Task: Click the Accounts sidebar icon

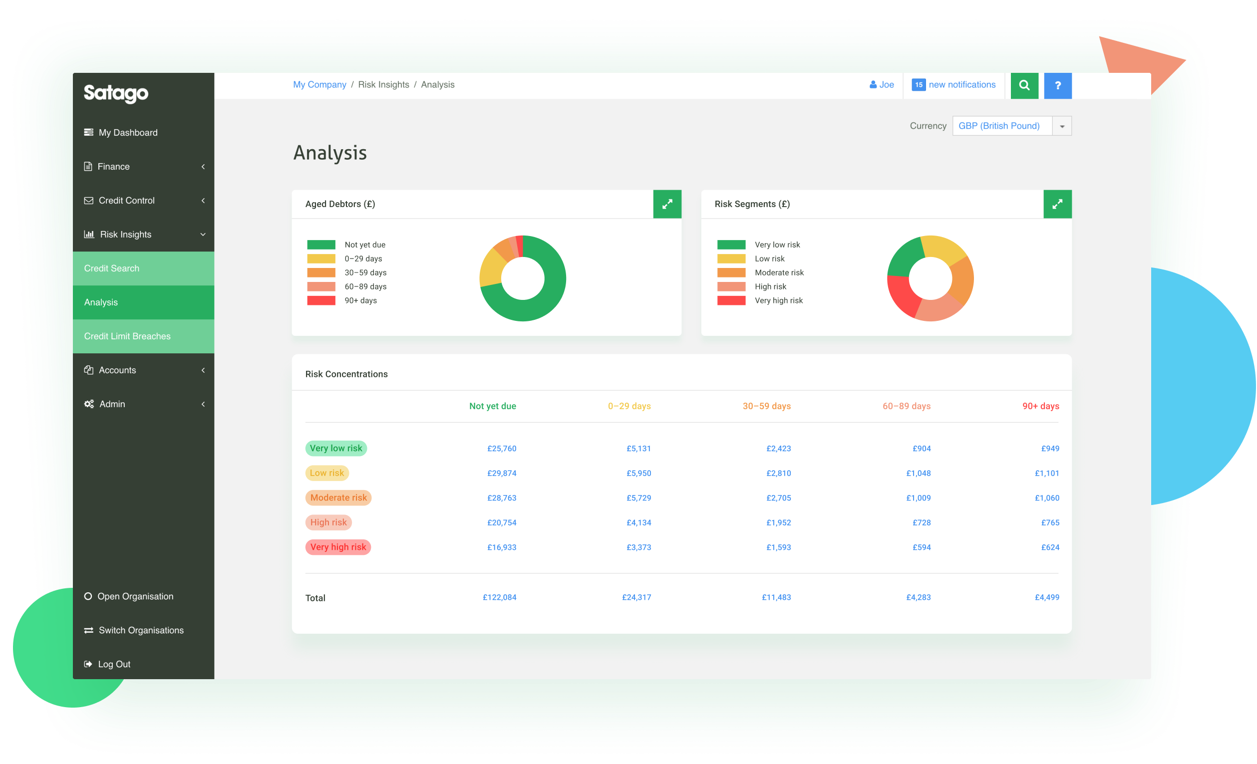Action: coord(88,370)
